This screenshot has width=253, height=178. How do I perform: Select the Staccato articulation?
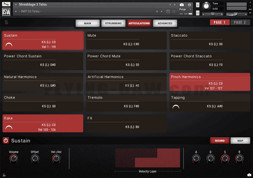[x=210, y=40]
